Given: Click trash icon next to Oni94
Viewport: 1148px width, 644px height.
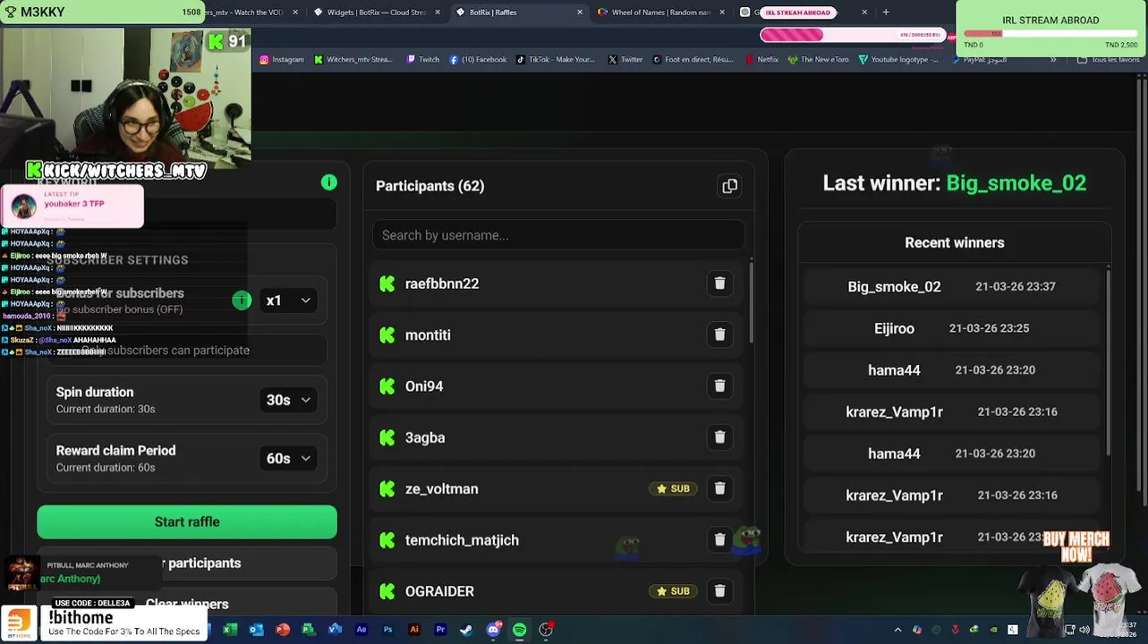Looking at the screenshot, I should tap(719, 386).
